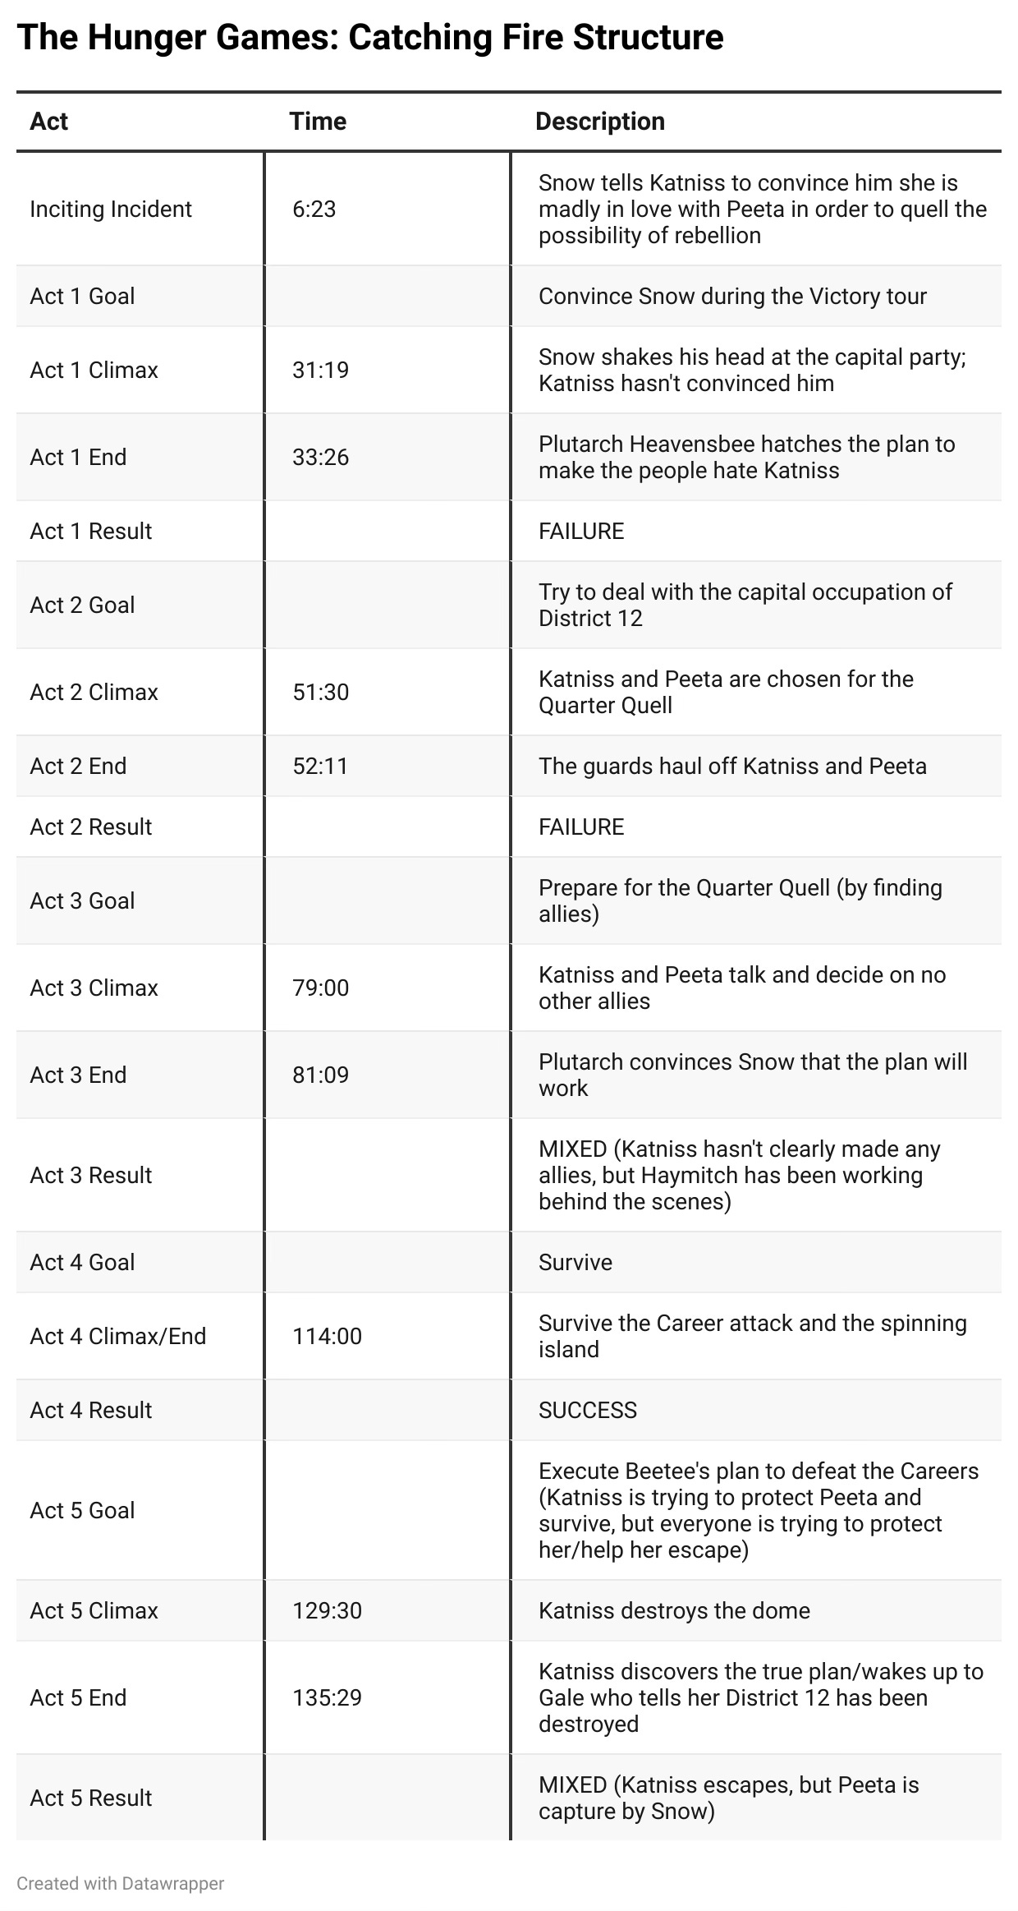Select the "Act 3 Climax" row label
The height and width of the screenshot is (1911, 1018).
tap(94, 988)
